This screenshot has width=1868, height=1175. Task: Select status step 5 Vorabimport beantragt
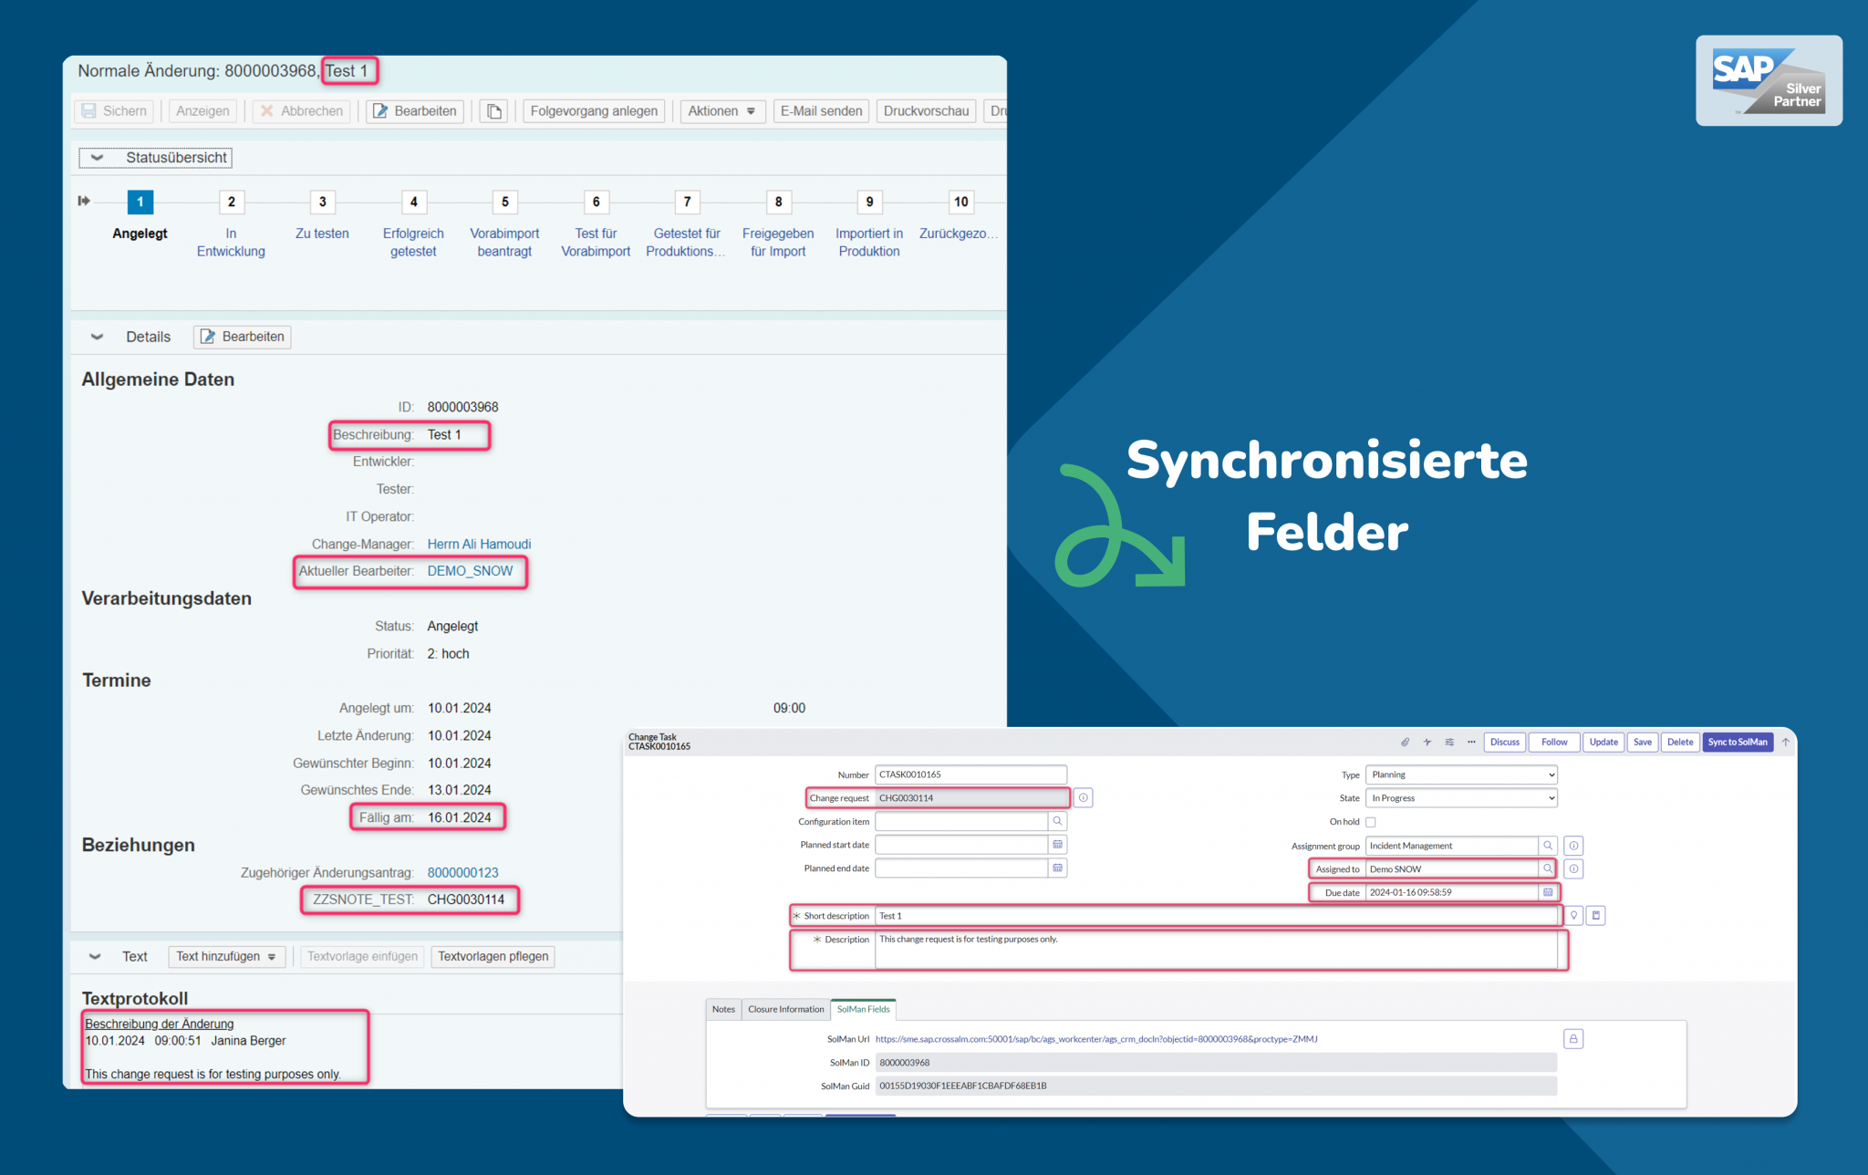click(x=504, y=202)
